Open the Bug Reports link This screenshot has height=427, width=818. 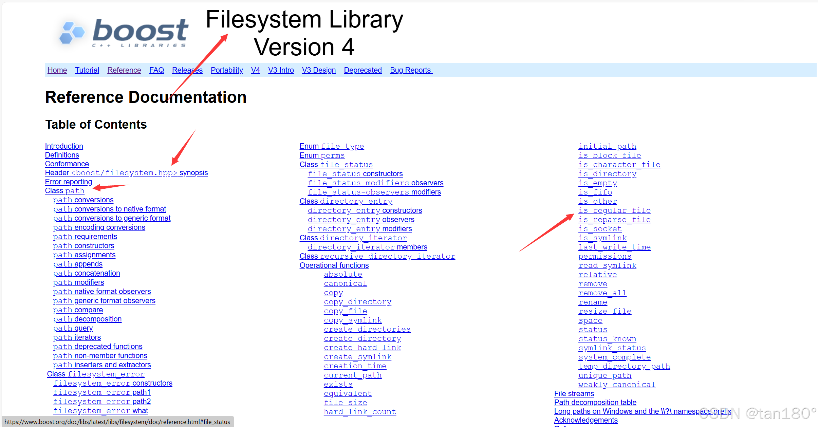point(411,70)
